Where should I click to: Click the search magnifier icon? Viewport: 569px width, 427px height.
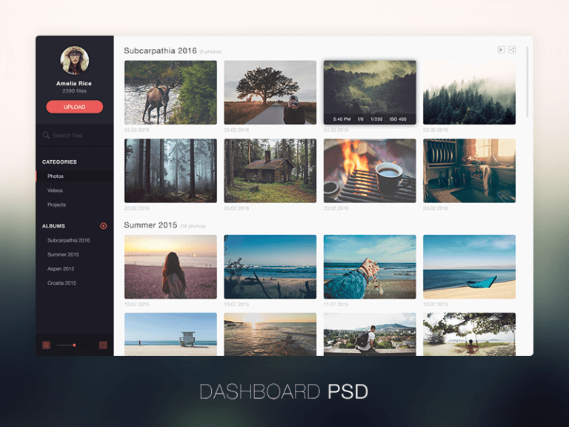click(x=46, y=135)
